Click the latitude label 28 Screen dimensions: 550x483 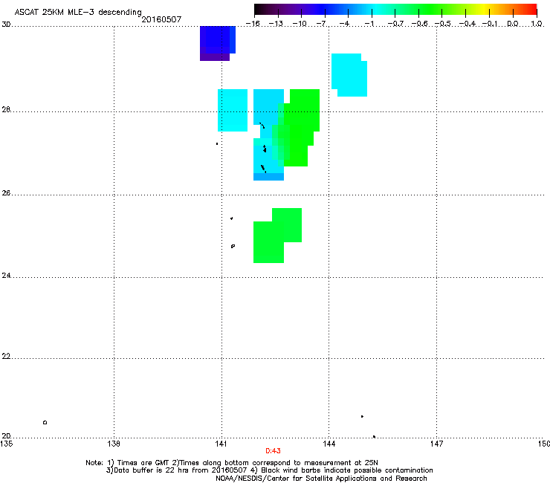click(6, 109)
